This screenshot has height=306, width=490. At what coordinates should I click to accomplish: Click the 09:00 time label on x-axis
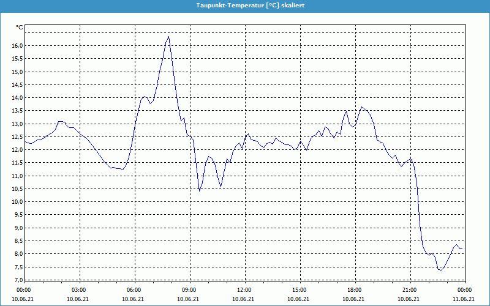coord(189,290)
